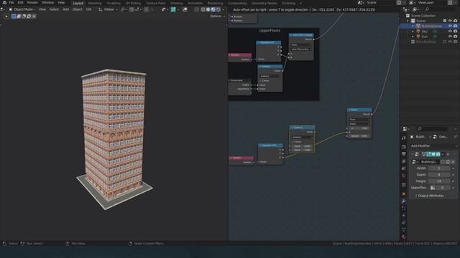The image size is (460, 258).
Task: Open the Render menu
Action: coord(32,3)
